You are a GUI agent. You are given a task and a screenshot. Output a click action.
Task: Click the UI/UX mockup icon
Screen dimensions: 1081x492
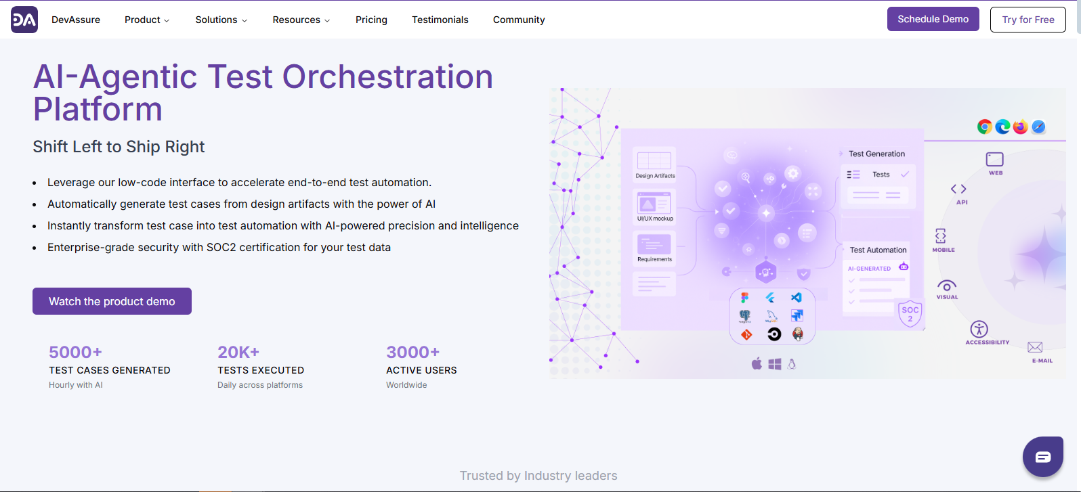pos(654,203)
